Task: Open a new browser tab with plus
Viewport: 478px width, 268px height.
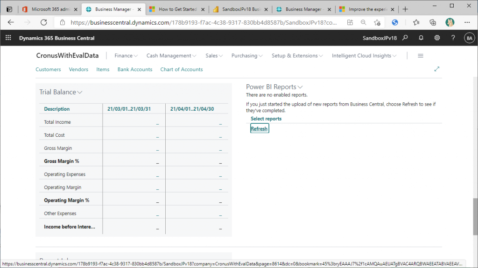Action: [405, 9]
